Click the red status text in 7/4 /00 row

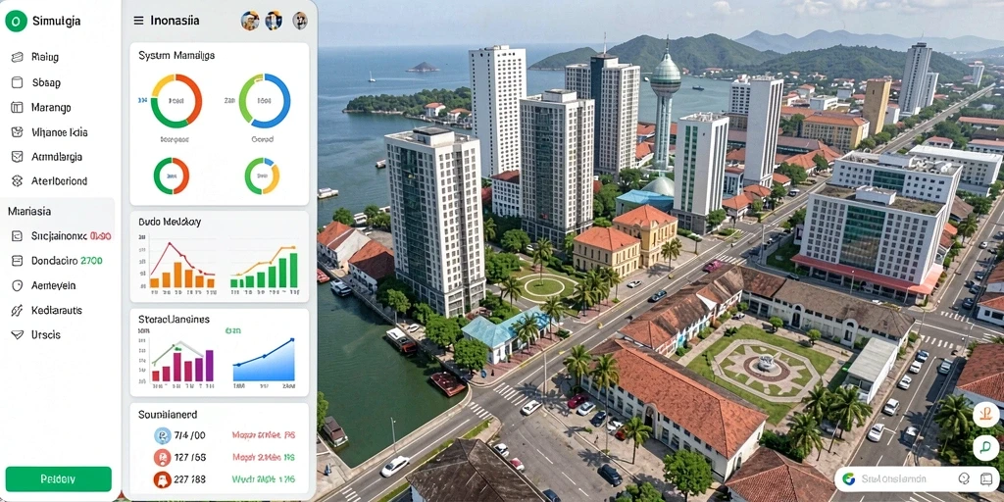pos(263,435)
